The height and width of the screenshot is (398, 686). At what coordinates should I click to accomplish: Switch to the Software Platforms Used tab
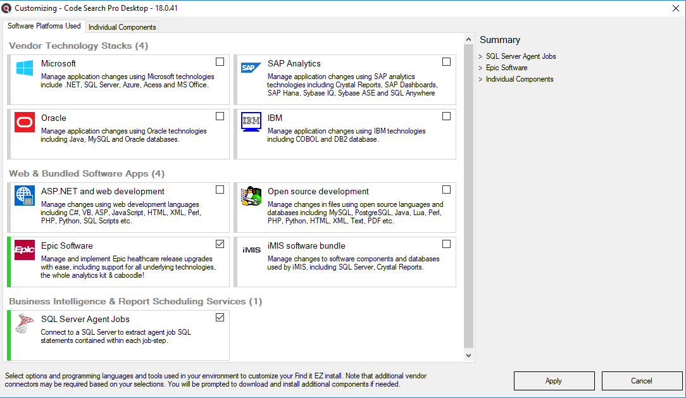[44, 26]
